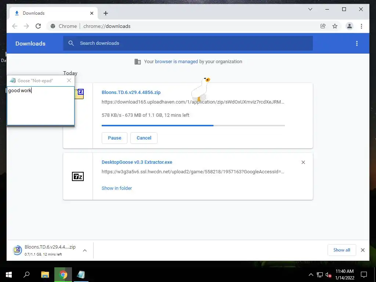Open the network tray icon
The image size is (376, 282).
coord(319,275)
